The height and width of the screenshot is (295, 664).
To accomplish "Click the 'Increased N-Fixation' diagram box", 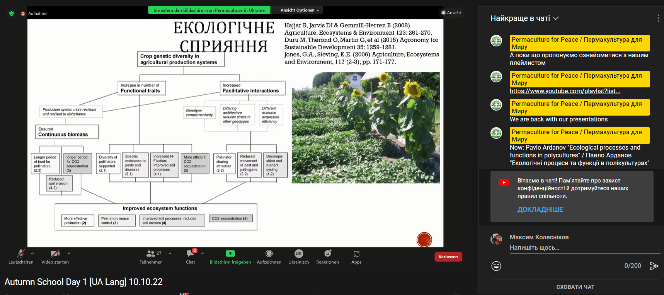I will click(165, 165).
